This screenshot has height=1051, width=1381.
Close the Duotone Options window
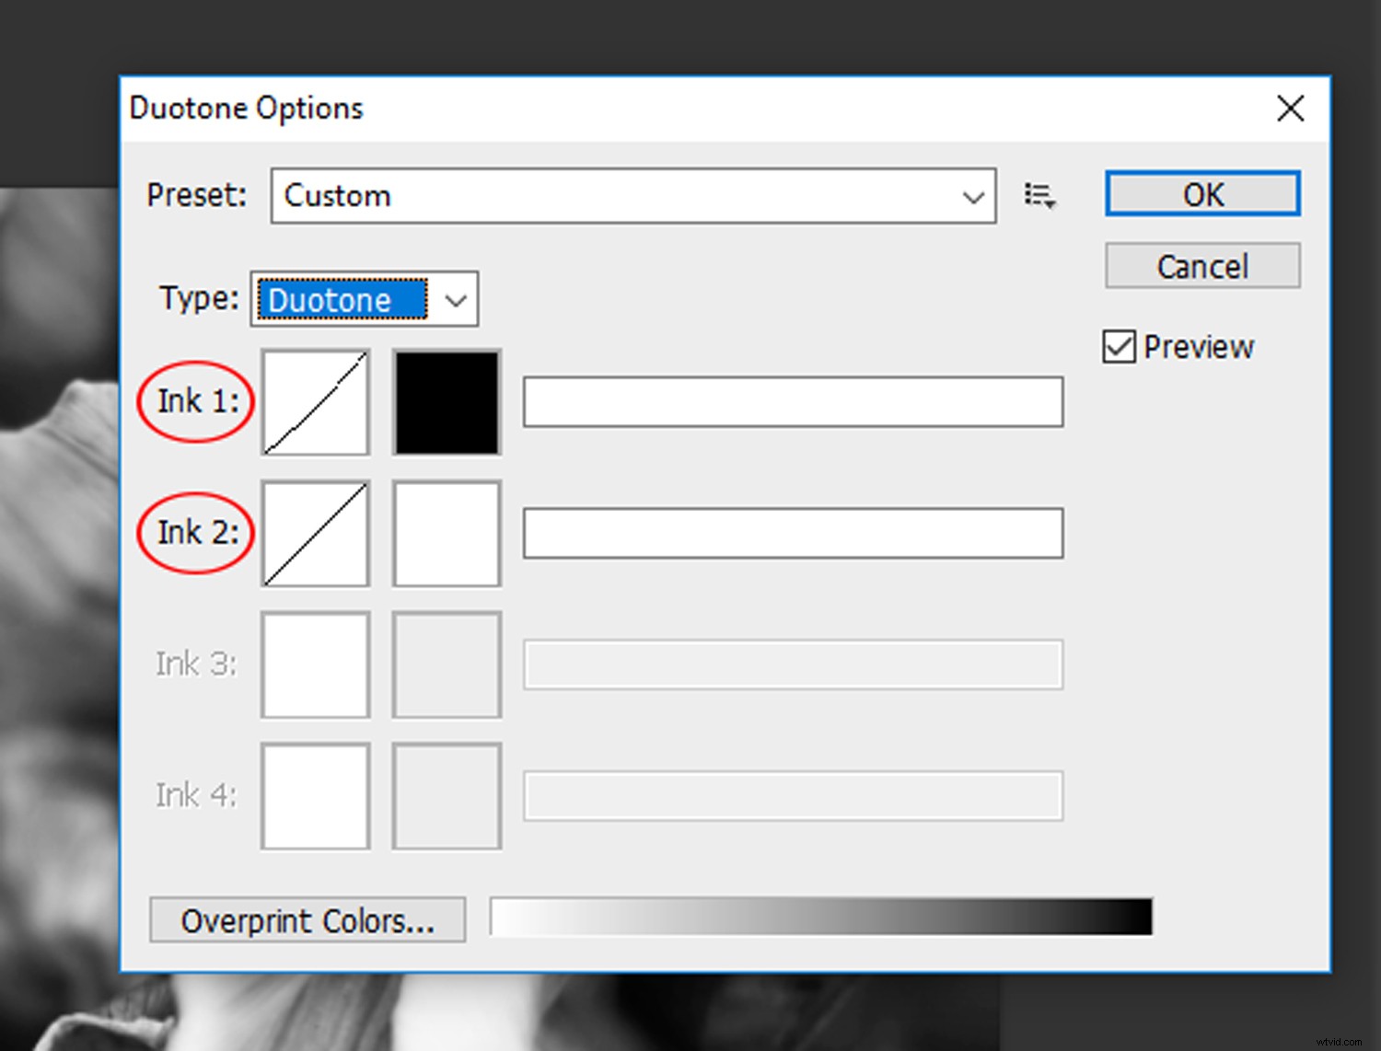coord(1290,109)
